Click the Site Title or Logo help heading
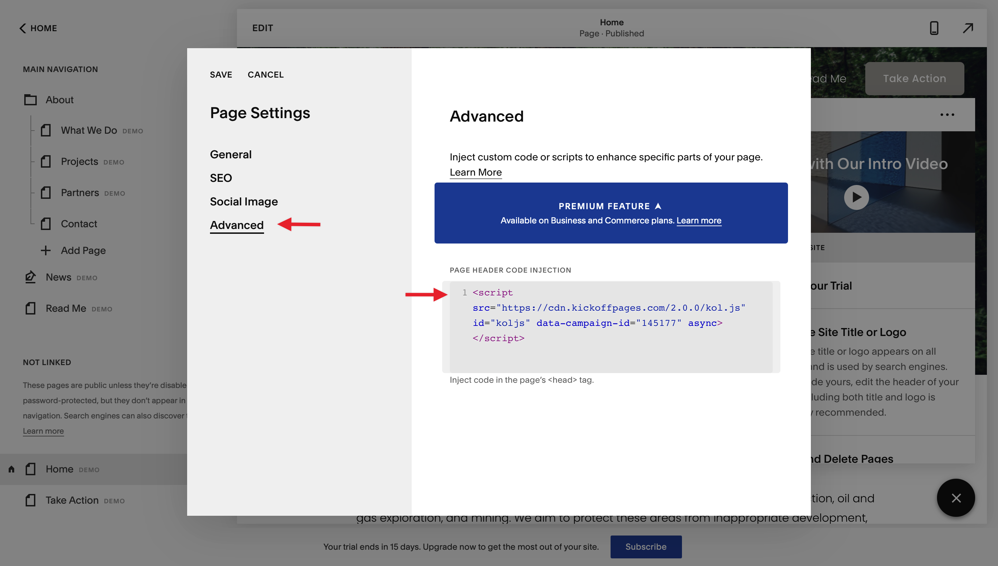Screen dimensions: 998x566 [x=858, y=333]
